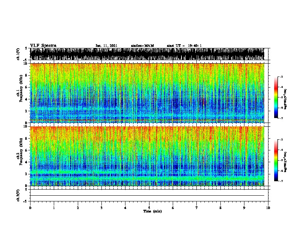Click time axis tick label "10"
Screen dimensions: 302x233
pos(268,208)
